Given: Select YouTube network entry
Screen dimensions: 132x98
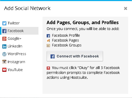Looking at the screenshot, I should [19, 70].
